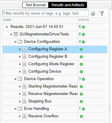Image resolution: width=112 pixels, height=123 pixels.
Task: Click the i2cMagnetometerDriverTests test file icon
Action: [15, 34]
